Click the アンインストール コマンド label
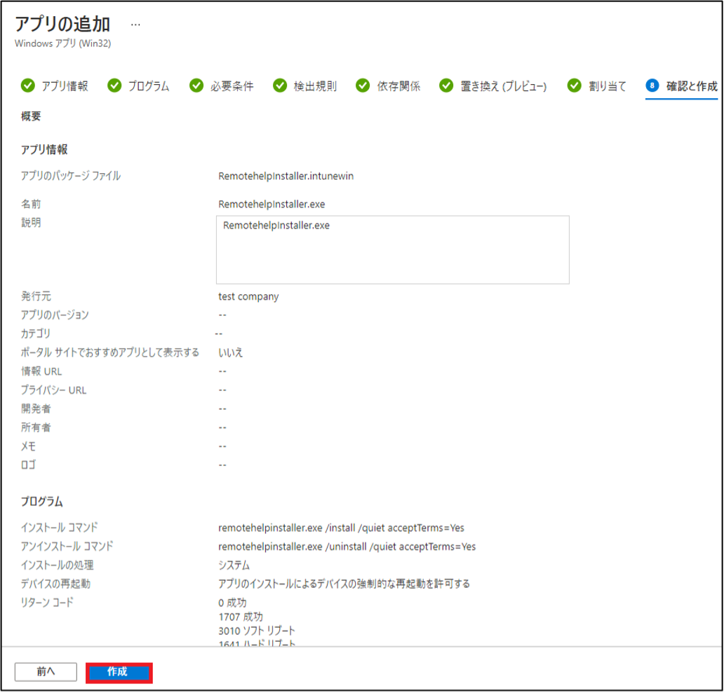Image resolution: width=724 pixels, height=693 pixels. click(x=67, y=547)
